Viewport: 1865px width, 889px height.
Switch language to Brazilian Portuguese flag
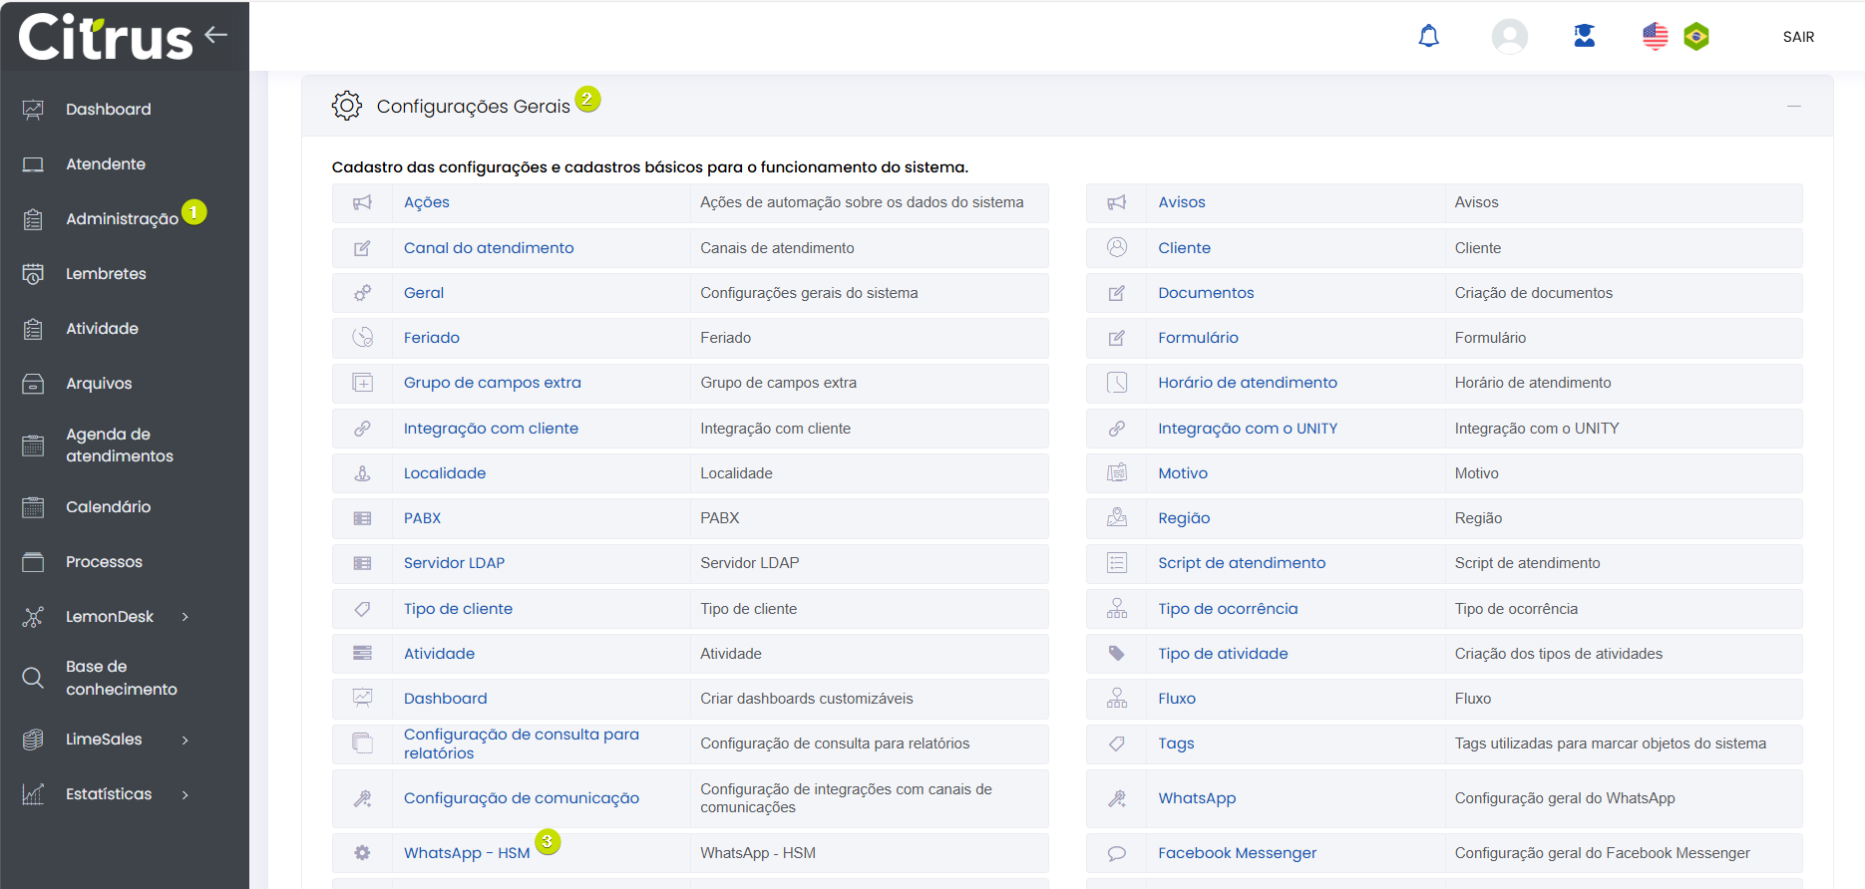tap(1695, 37)
